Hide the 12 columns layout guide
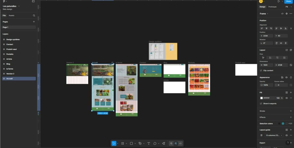Screen dimensions: 294x148 pos(287,135)
